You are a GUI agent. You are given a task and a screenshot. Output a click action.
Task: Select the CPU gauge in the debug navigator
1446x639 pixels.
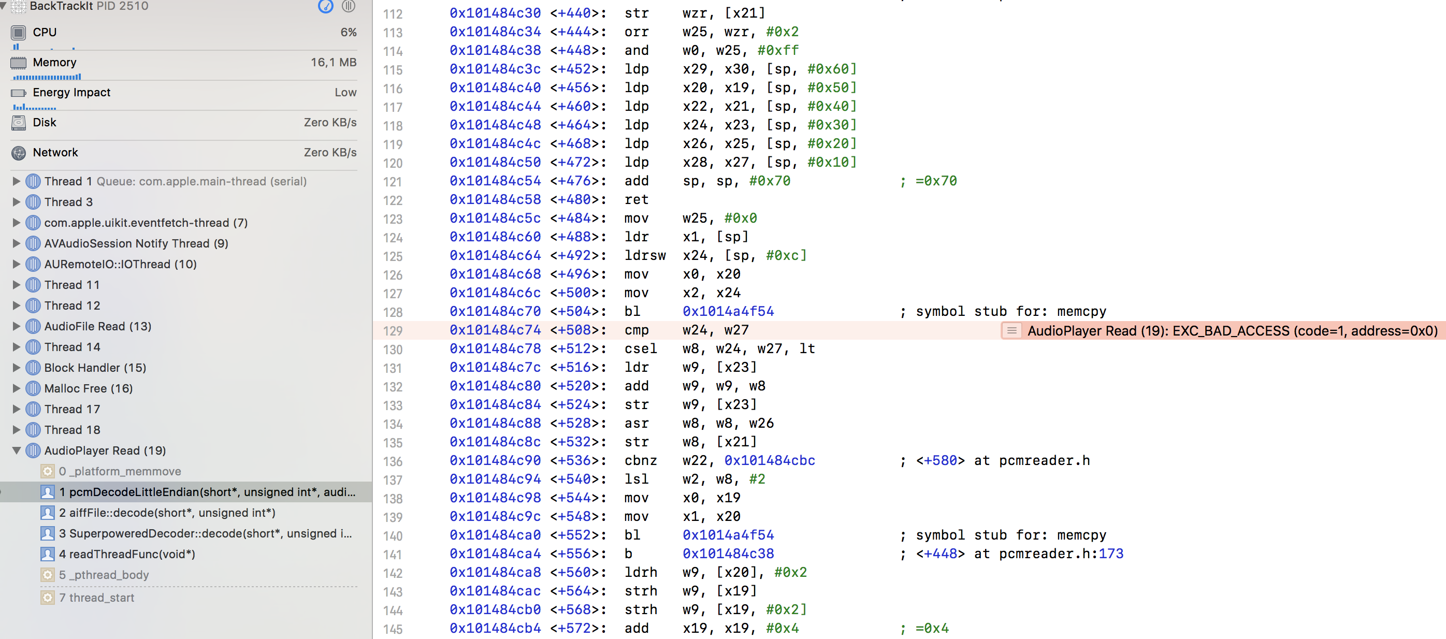point(19,32)
